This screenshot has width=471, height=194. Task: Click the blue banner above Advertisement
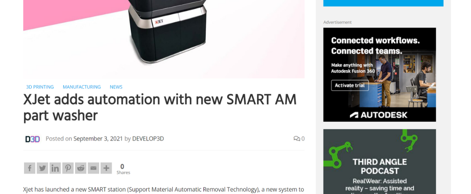[x=383, y=3]
